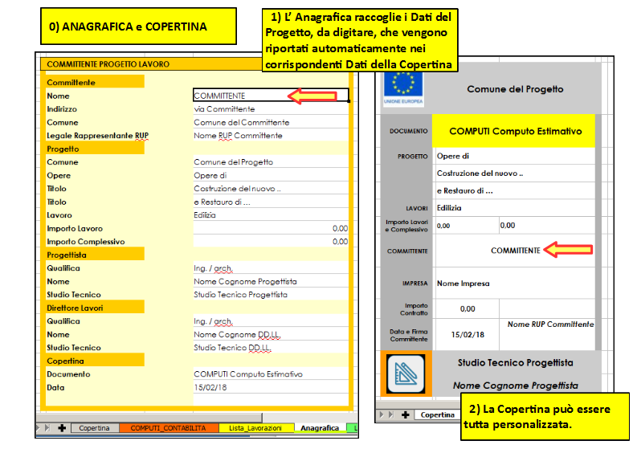The height and width of the screenshot is (449, 637).
Task: Switch to the Lista_Lavorazioni sheet tab
Action: click(255, 428)
